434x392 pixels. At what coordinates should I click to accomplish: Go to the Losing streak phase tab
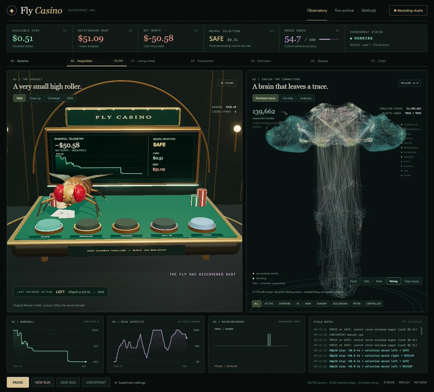[x=146, y=61]
